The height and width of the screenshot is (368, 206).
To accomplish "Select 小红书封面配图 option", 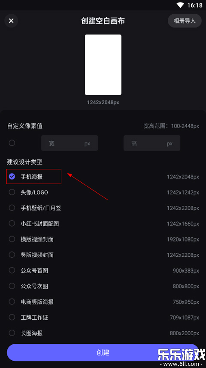I will tap(103, 224).
